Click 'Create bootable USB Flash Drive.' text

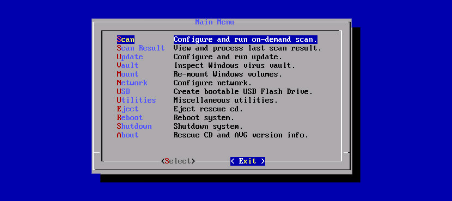click(x=243, y=91)
